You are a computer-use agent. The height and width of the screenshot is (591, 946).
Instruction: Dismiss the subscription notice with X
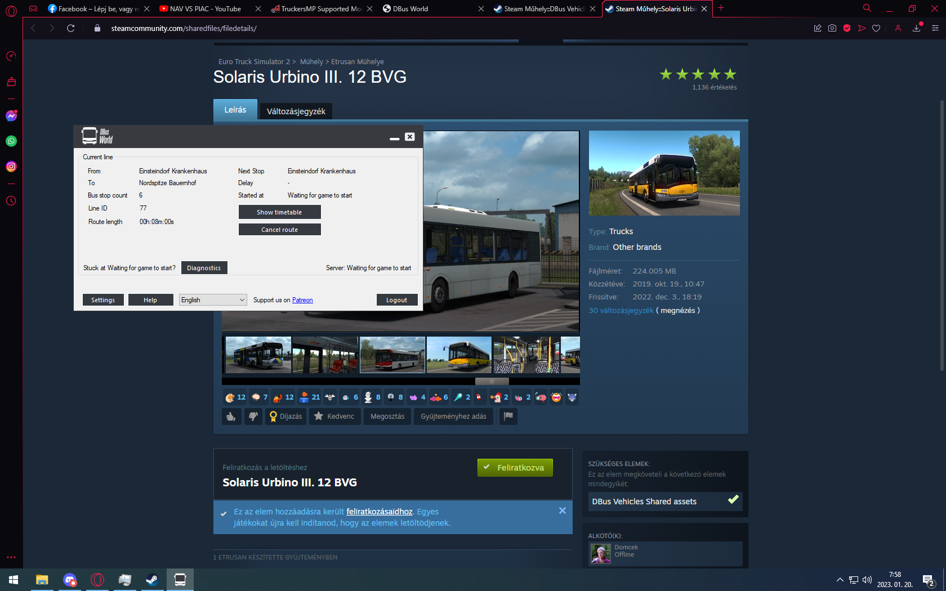[x=563, y=511]
